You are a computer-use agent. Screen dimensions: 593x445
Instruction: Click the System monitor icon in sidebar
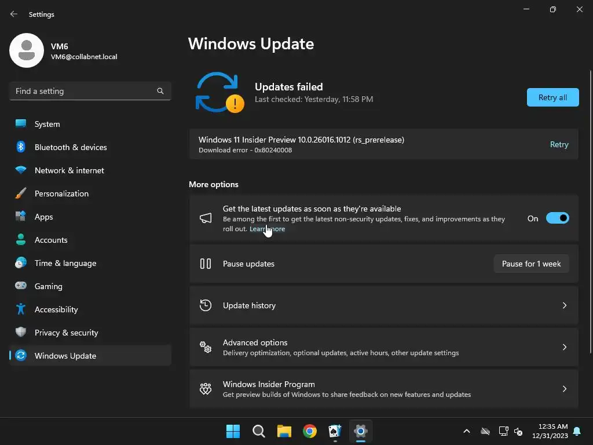pos(21,124)
